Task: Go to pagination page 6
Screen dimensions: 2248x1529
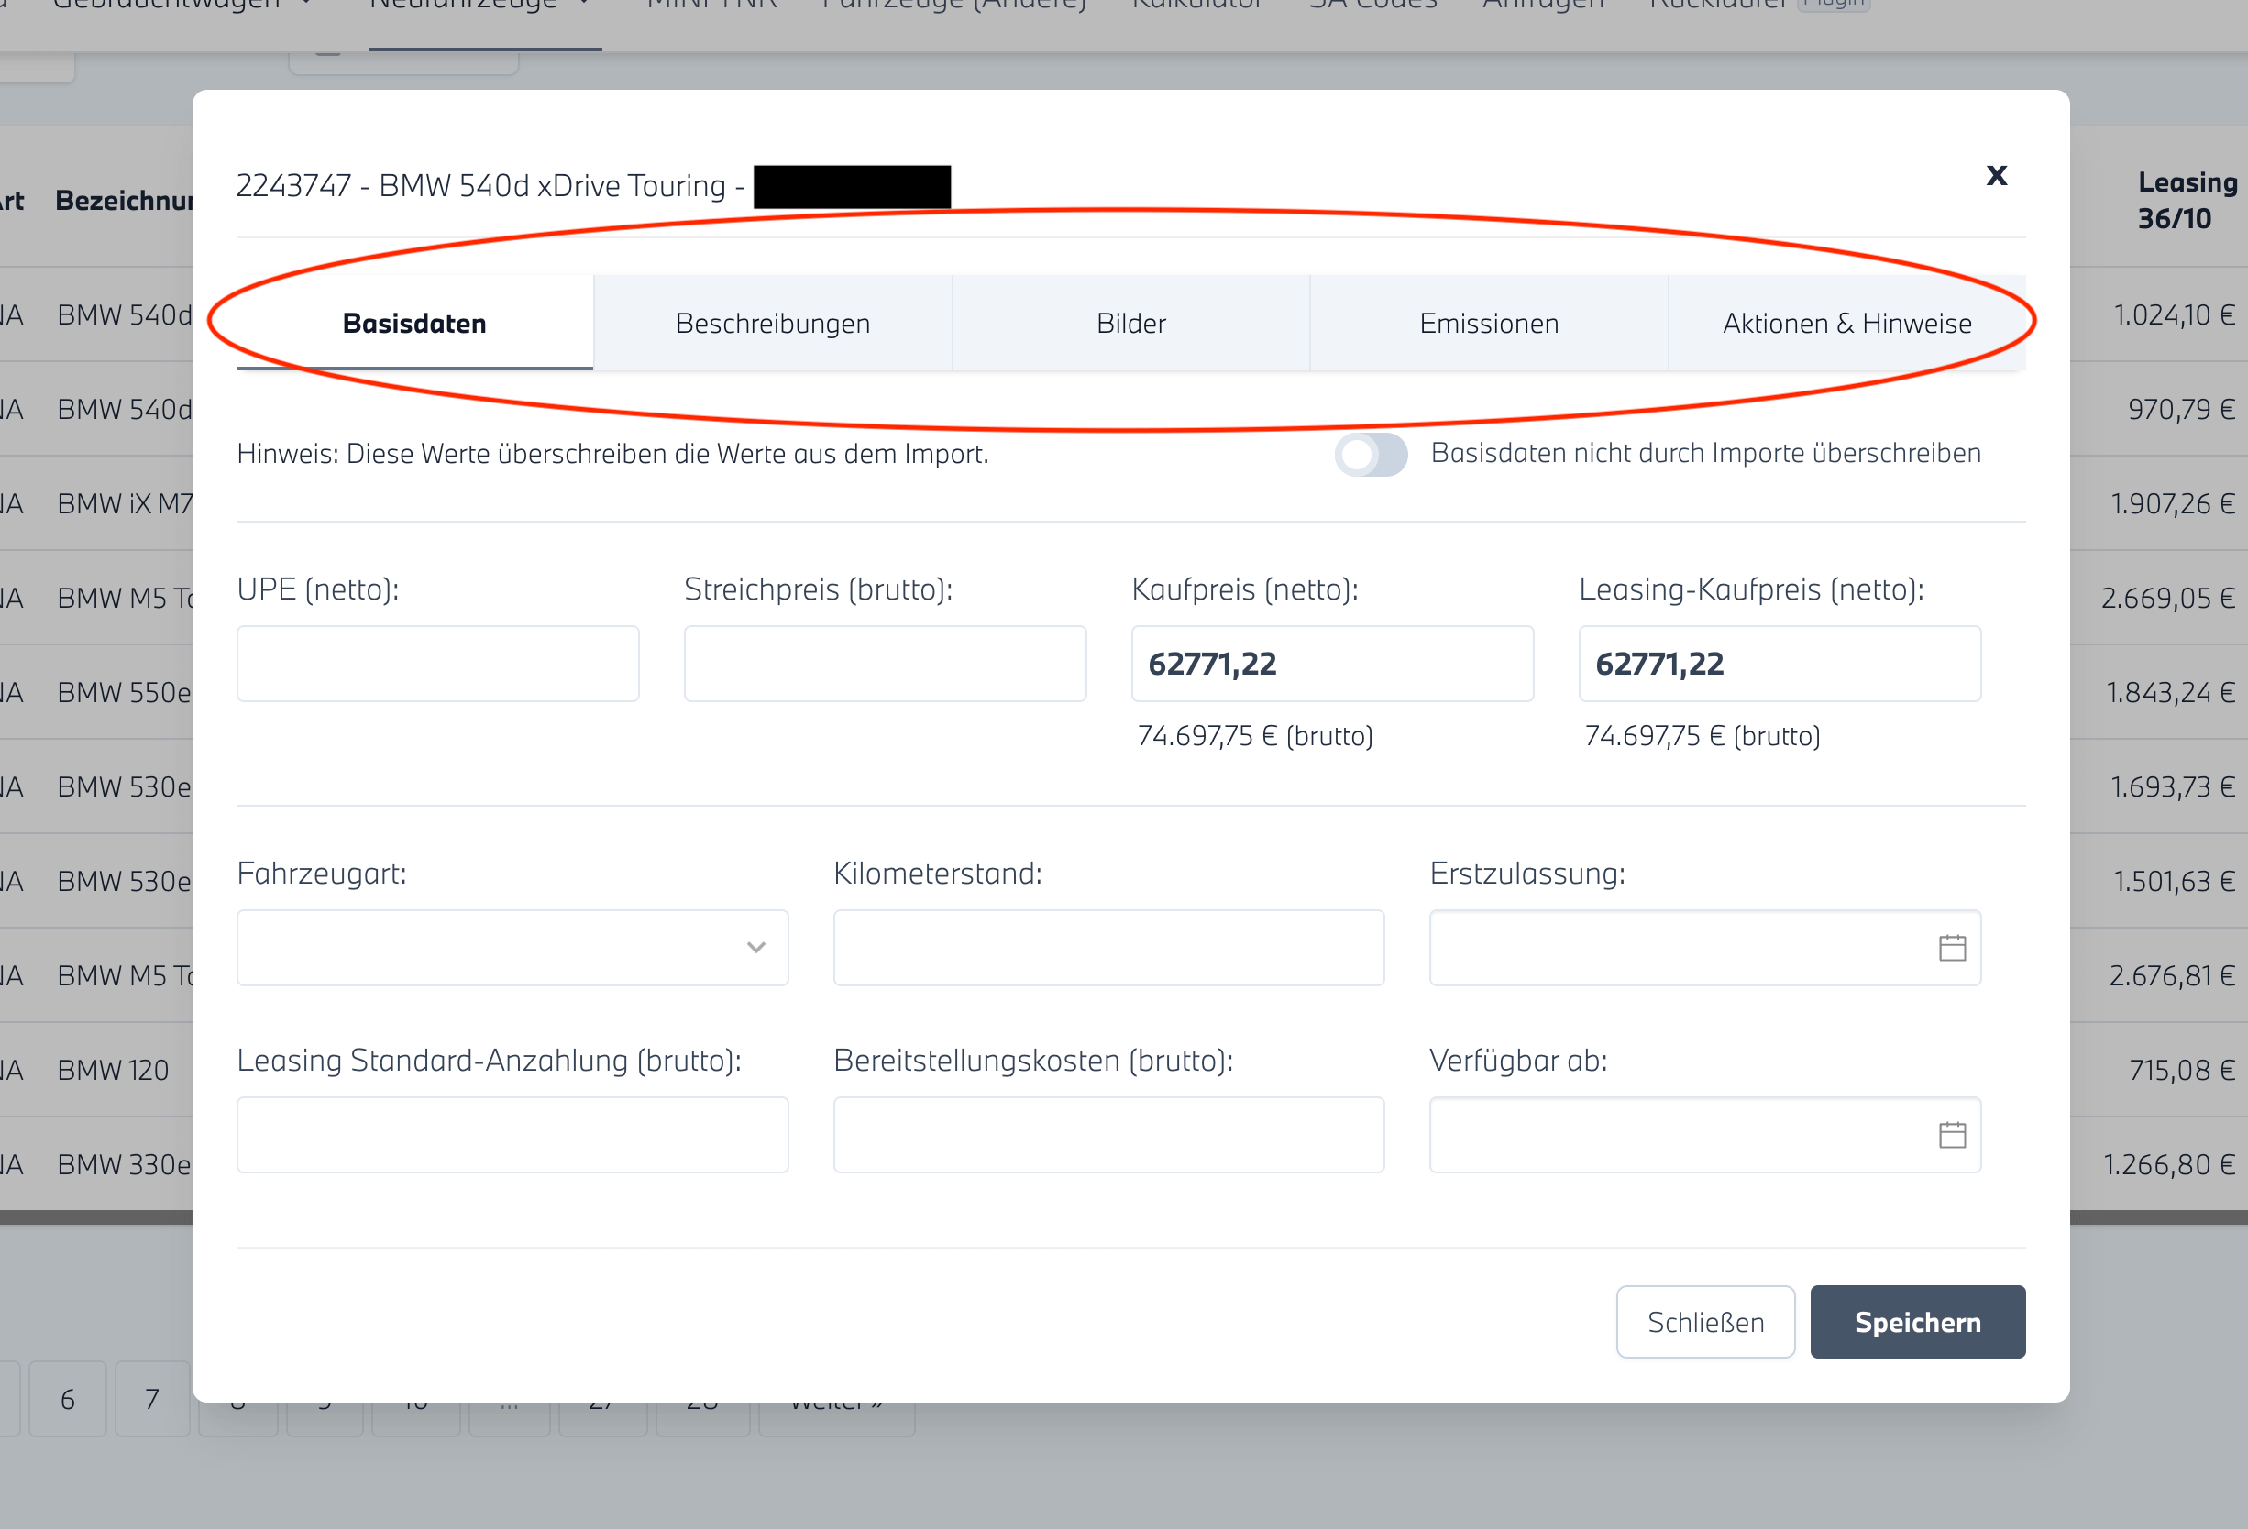Action: pyautogui.click(x=67, y=1399)
